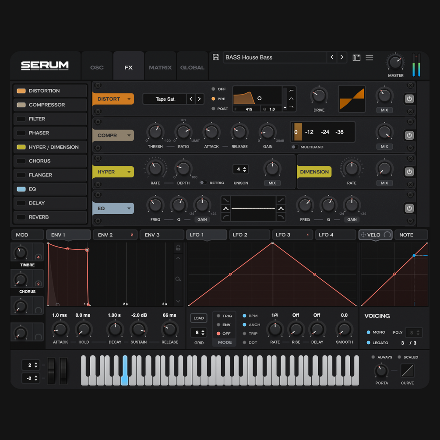This screenshot has height=440, width=440.
Task: Open the Tape Sat. distortion type selector
Action: coord(165,99)
